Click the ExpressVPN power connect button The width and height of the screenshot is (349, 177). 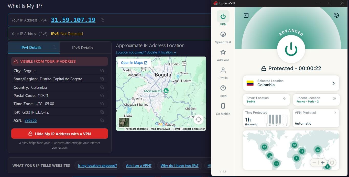[291, 49]
